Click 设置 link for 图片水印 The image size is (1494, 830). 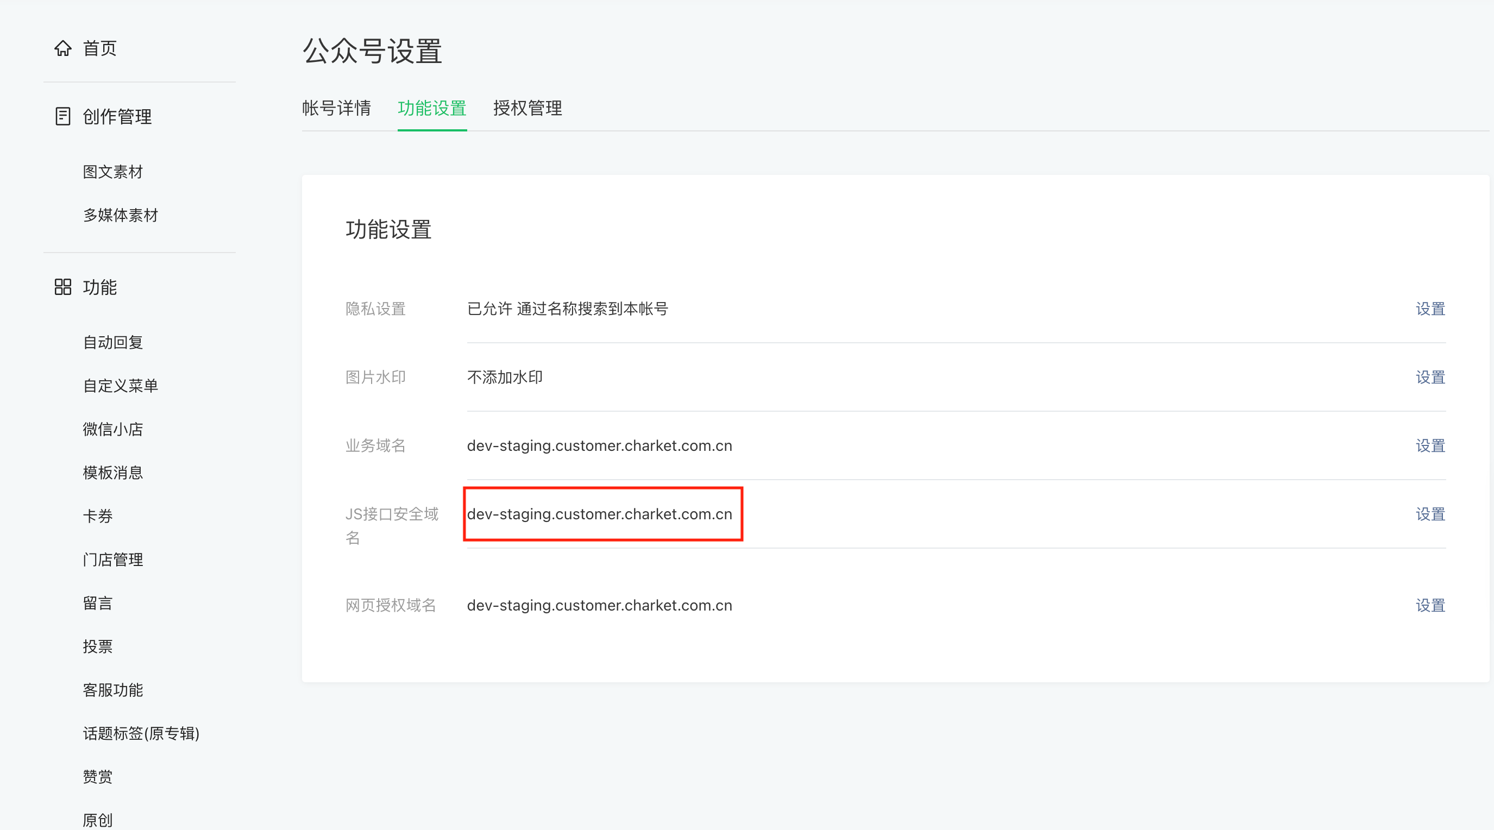(x=1430, y=377)
